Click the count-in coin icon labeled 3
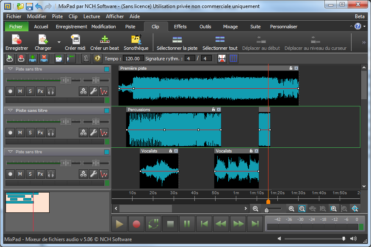The width and height of the screenshot is (371, 247). click(97, 59)
